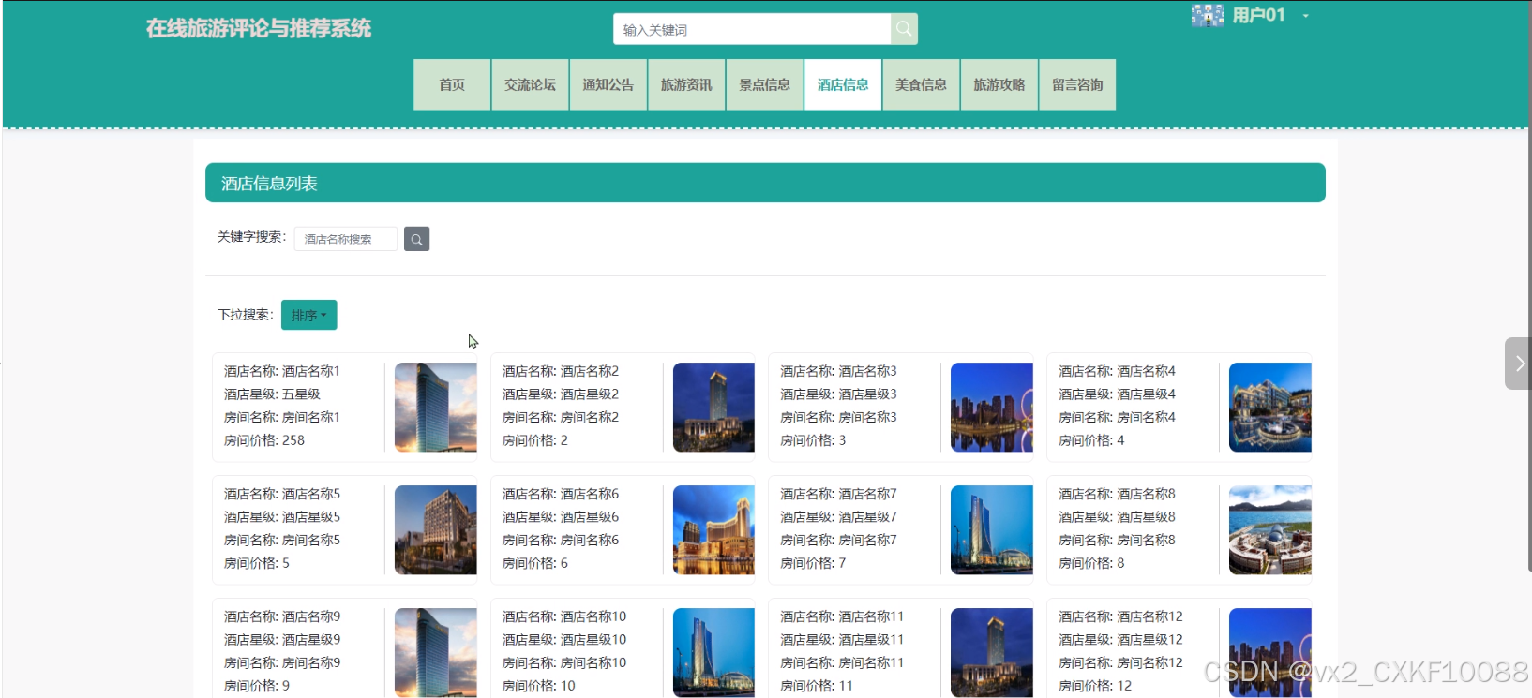Expand the right side panel chevron
1532x698 pixels.
coord(1519,364)
